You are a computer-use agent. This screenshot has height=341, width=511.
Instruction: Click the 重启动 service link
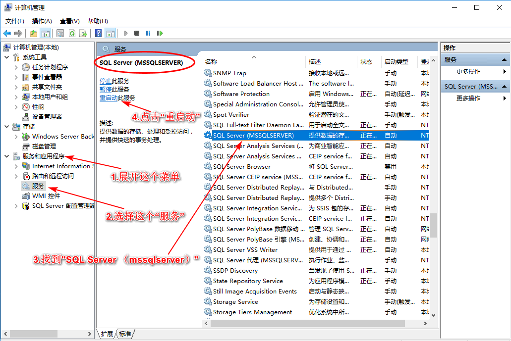click(x=109, y=98)
